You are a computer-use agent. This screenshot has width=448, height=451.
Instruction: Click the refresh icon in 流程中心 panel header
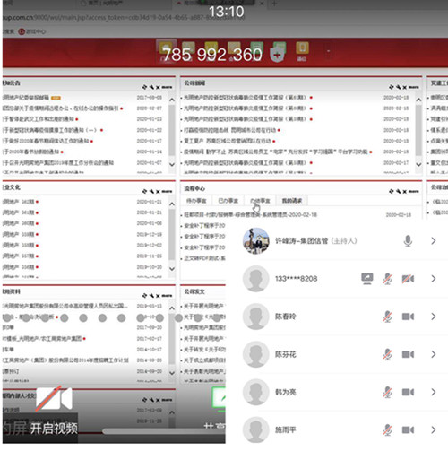pos(392,191)
